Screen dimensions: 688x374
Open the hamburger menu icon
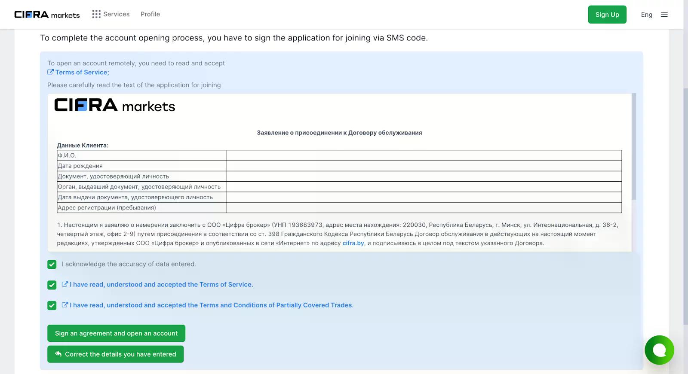[x=664, y=15]
